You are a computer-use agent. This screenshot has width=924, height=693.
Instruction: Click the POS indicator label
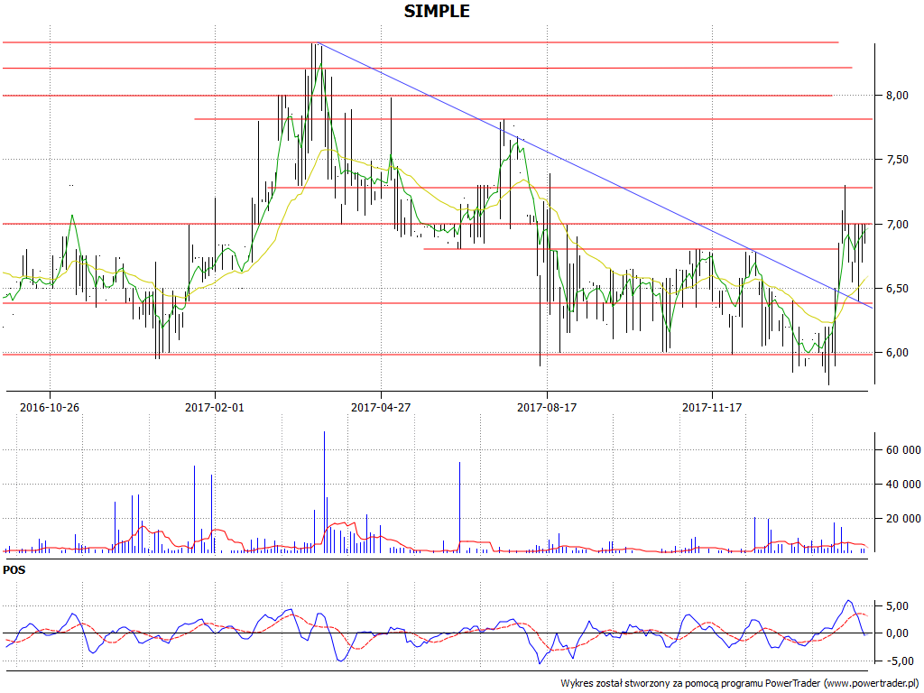click(x=14, y=570)
